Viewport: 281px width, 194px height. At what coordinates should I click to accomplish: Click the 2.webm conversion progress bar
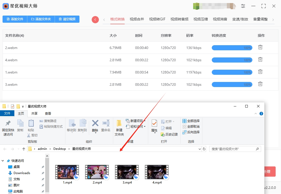[x=232, y=48]
